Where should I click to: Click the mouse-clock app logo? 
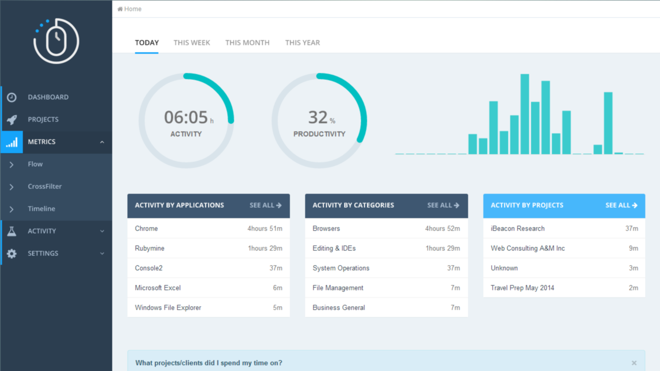(56, 41)
